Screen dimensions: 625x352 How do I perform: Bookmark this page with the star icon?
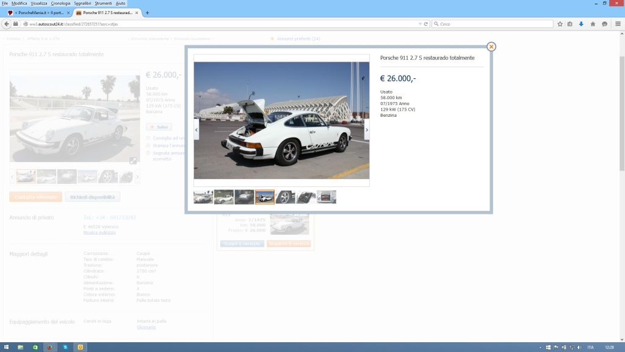pyautogui.click(x=560, y=24)
